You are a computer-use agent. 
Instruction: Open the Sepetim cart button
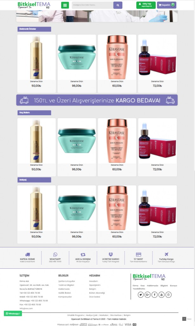(x=167, y=5)
